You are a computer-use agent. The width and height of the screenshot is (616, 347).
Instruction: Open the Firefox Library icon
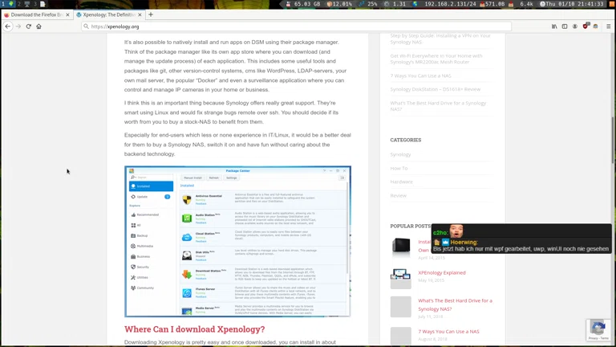(x=554, y=27)
